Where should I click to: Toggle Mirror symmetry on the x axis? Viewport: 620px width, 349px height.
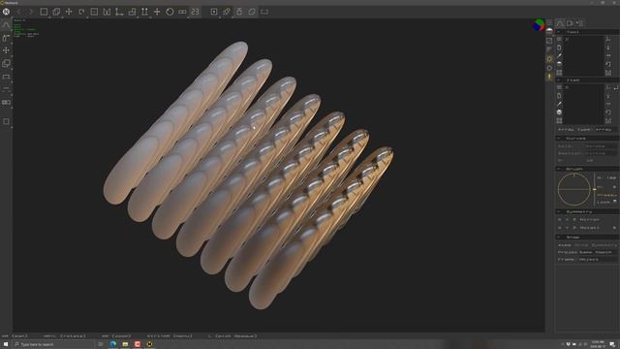coord(560,220)
